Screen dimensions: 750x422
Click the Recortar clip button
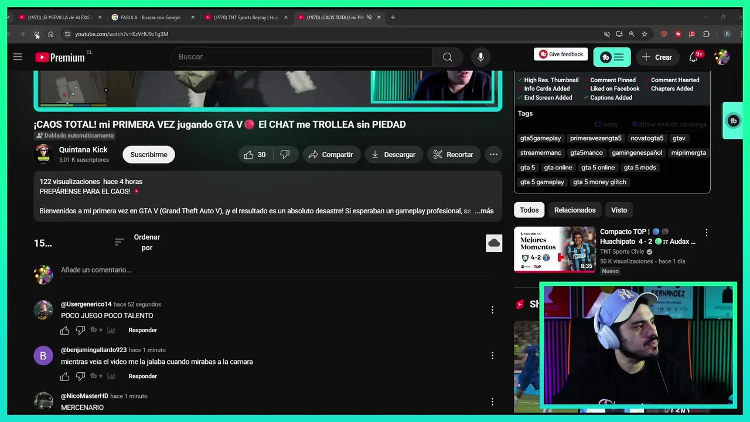point(453,155)
